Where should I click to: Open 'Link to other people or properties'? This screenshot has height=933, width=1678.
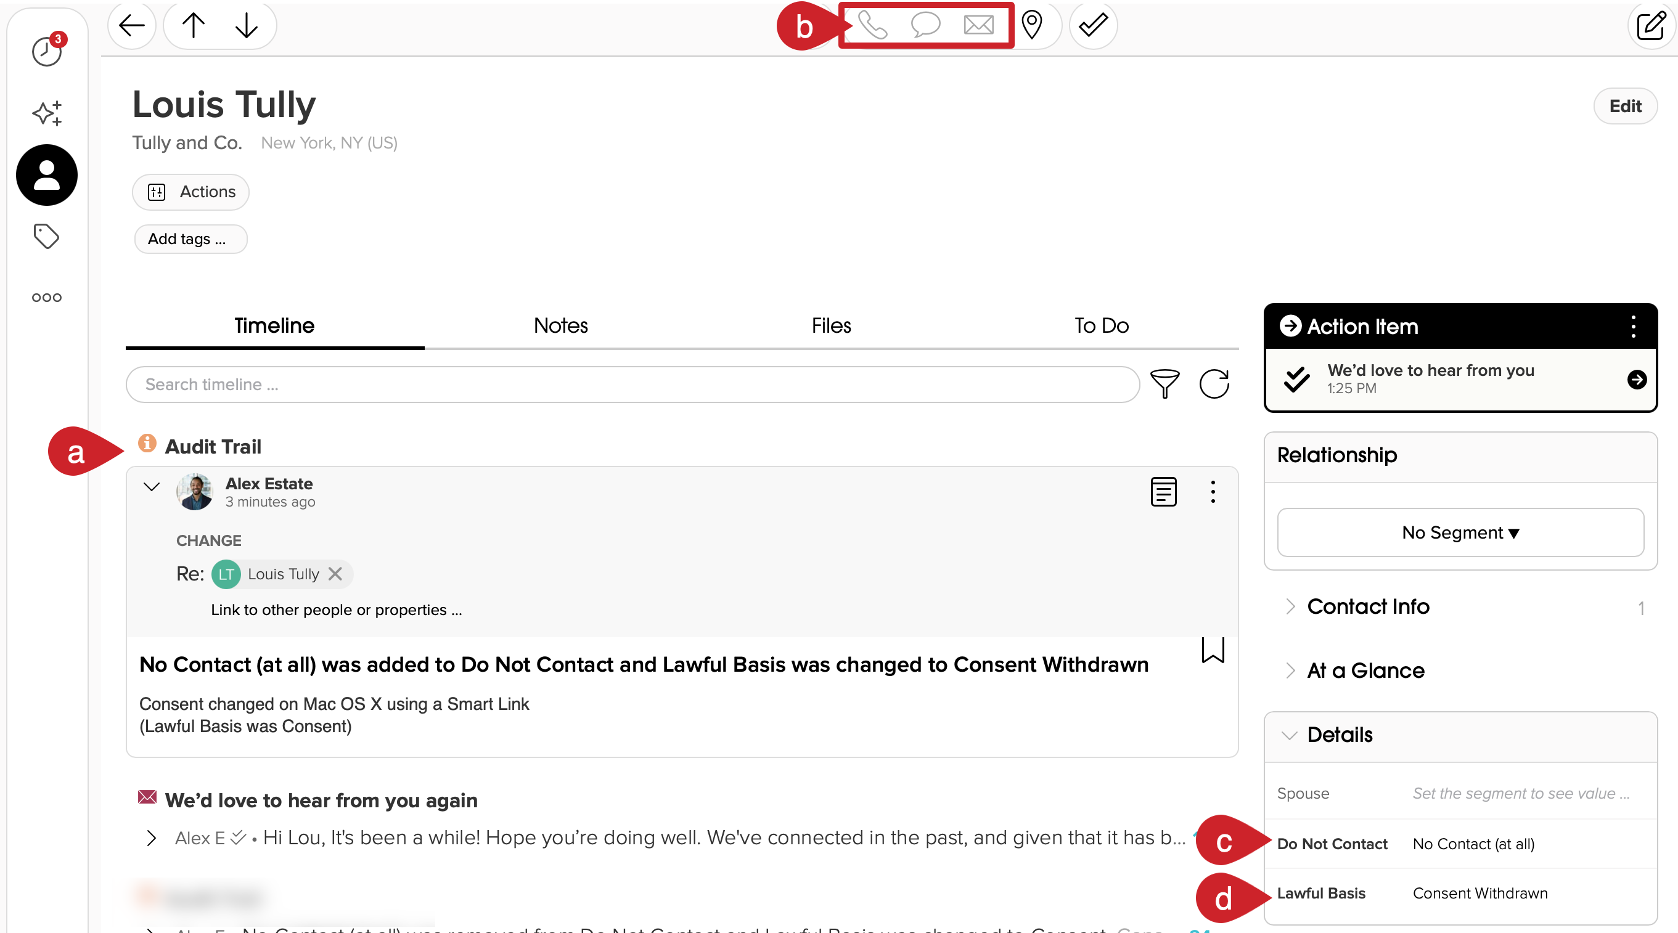[335, 610]
